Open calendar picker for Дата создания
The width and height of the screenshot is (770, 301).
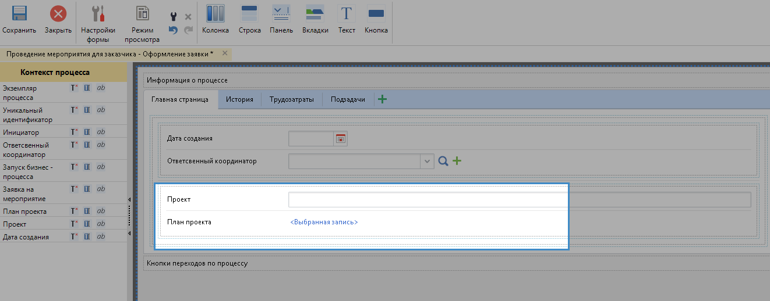340,138
